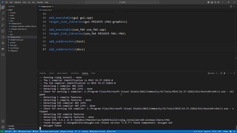Image resolution: width=237 pixels, height=133 pixels.
Task: Open the Explorer view in activity bar
Action: [3, 7]
